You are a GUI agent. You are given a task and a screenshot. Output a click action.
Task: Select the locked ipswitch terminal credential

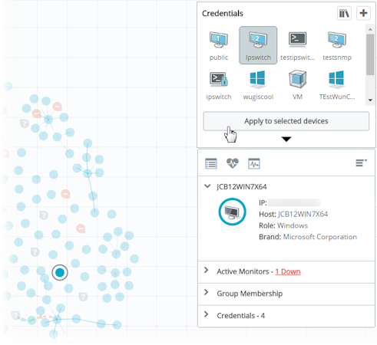coord(219,85)
